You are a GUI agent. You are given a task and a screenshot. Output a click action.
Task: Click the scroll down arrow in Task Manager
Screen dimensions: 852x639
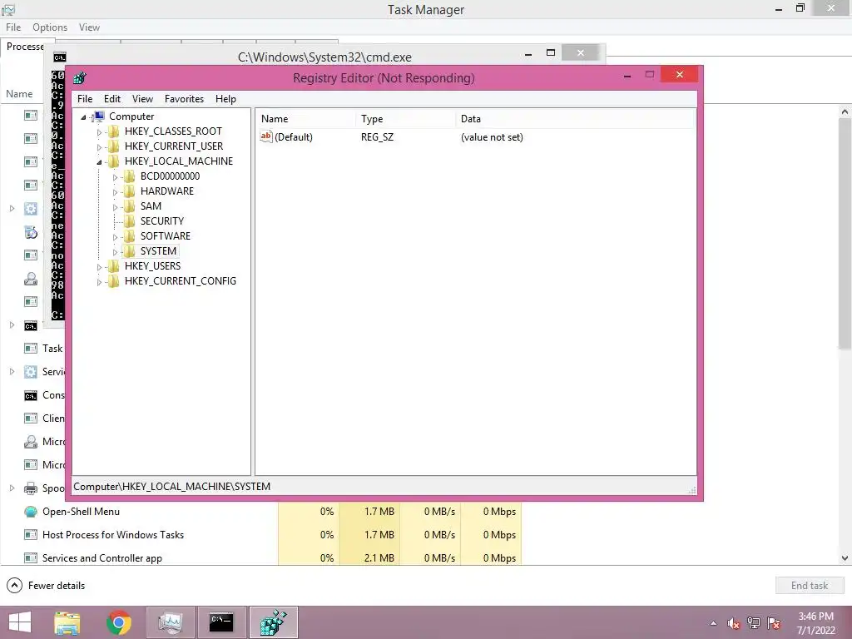[x=845, y=558]
